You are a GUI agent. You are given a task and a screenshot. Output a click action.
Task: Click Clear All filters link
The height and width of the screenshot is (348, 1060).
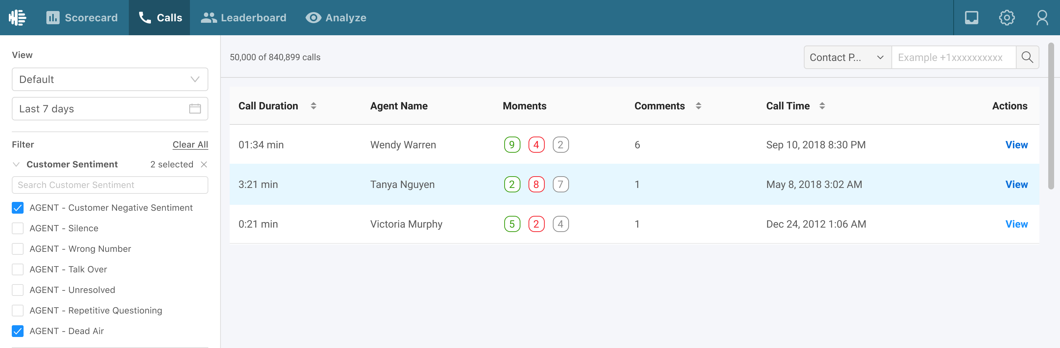[190, 145]
